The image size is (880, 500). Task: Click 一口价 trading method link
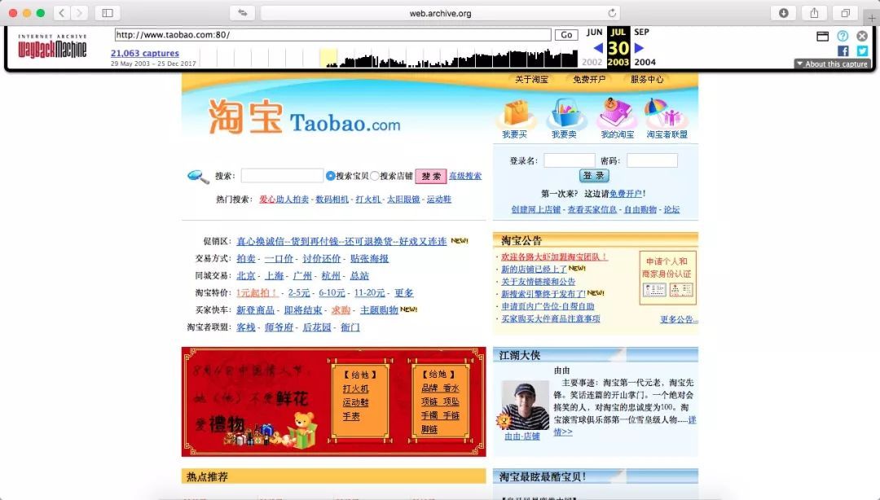coord(279,258)
